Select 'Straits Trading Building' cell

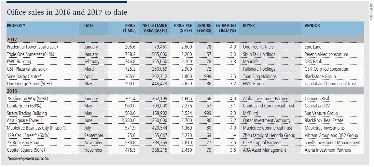27,113
